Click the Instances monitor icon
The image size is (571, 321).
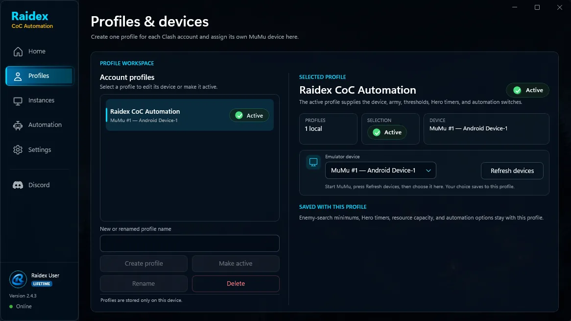18,101
